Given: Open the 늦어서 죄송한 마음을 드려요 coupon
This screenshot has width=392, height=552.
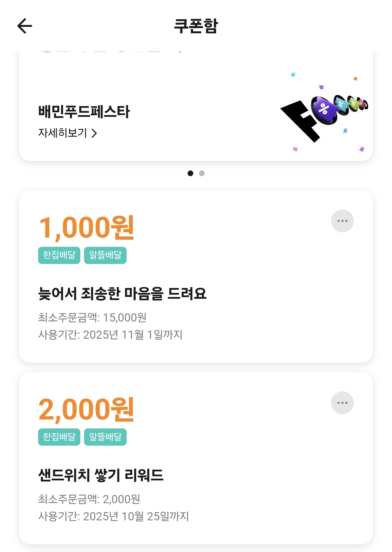Looking at the screenshot, I should pyautogui.click(x=122, y=294).
